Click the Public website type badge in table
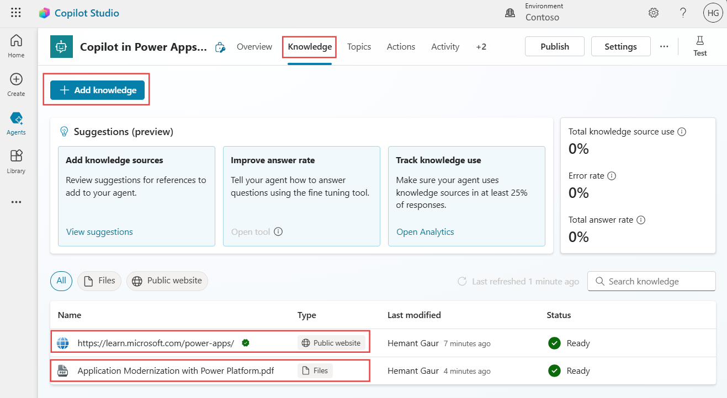Image resolution: width=727 pixels, height=398 pixels. [331, 343]
